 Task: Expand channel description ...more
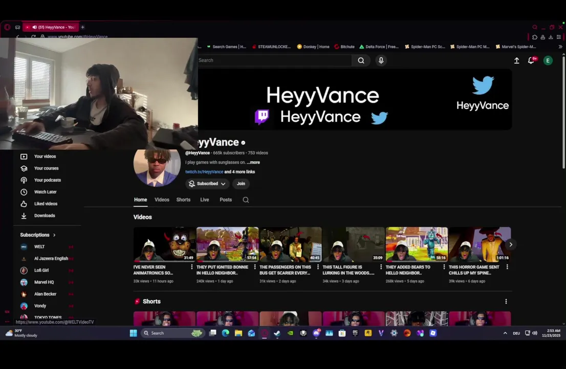253,162
